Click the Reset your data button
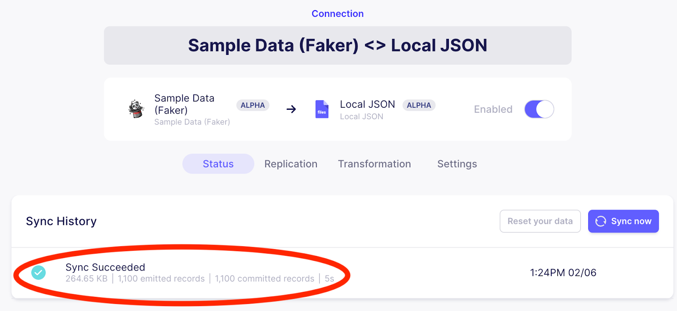677x311 pixels. (540, 221)
